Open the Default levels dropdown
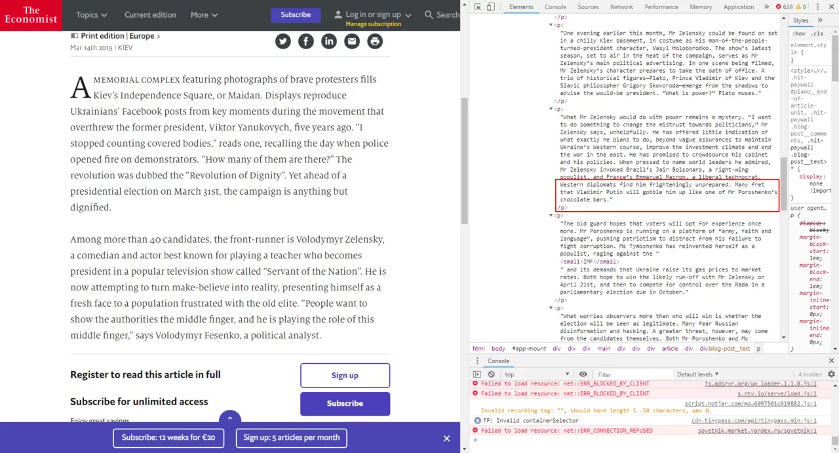The height and width of the screenshot is (453, 839). tap(698, 374)
